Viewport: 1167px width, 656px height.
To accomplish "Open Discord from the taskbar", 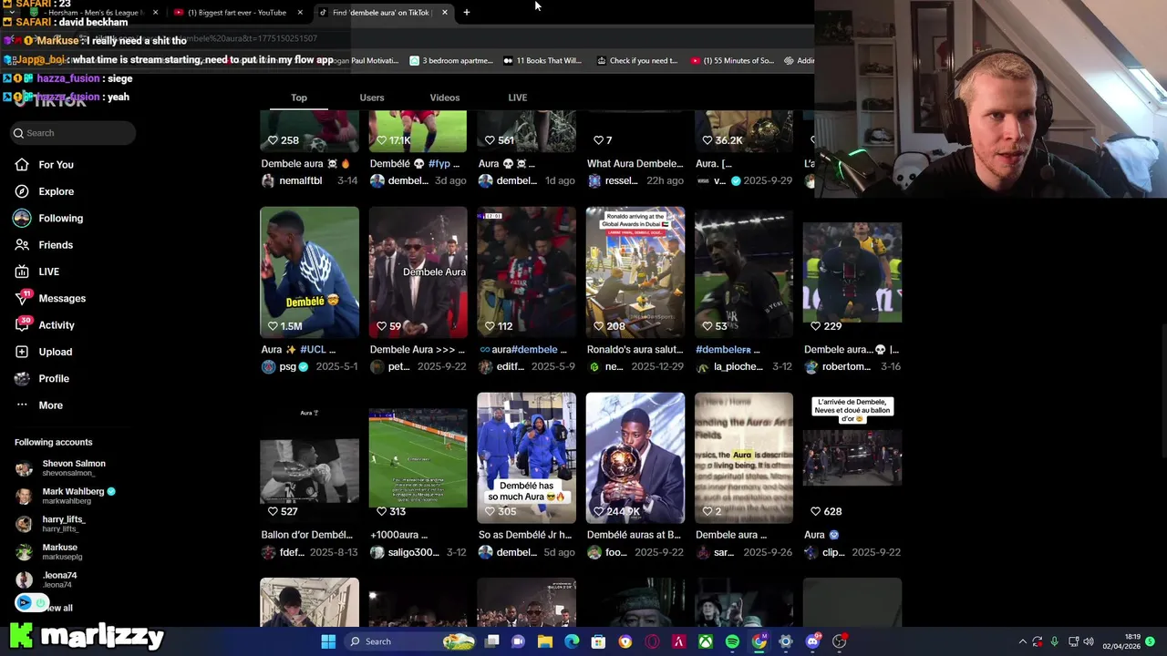I will point(812,641).
